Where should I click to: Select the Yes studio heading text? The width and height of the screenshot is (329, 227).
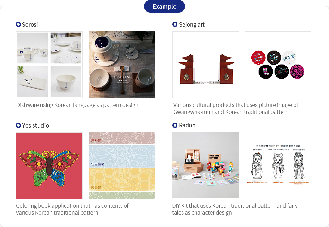coord(35,125)
